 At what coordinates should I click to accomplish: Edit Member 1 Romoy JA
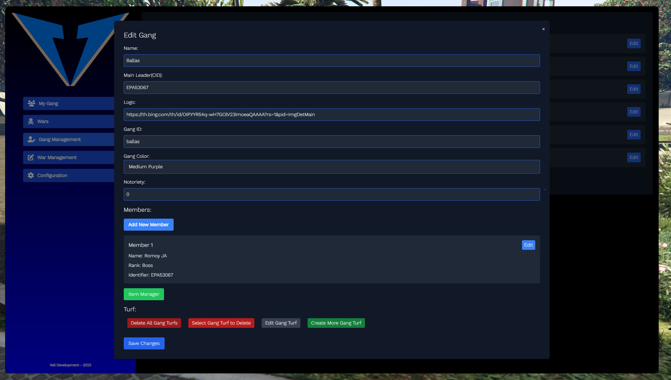coord(528,245)
